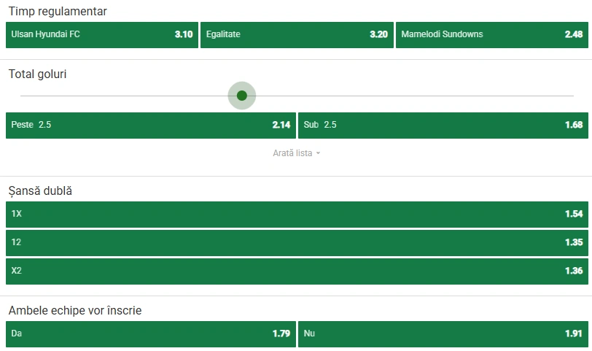Screen dimensions: 592x351
Task: Choose Peste 2.5 at 2.14
Action: click(x=151, y=126)
